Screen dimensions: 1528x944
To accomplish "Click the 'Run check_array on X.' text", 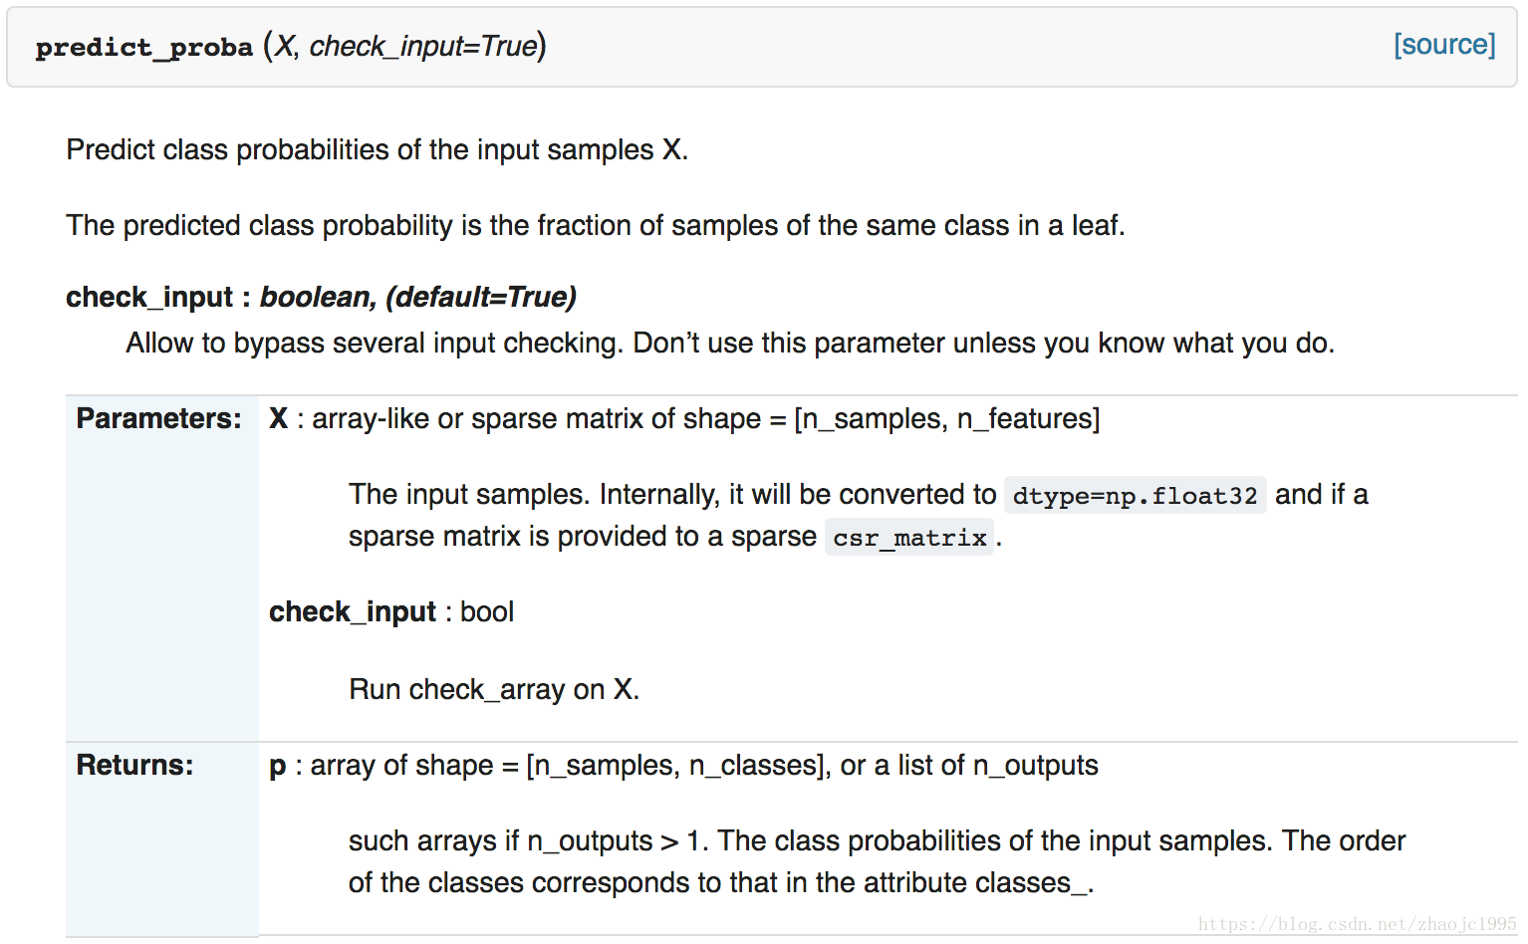I will pyautogui.click(x=494, y=689).
